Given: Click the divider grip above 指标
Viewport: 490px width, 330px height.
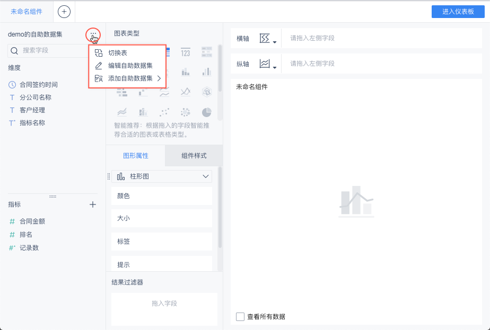Looking at the screenshot, I should [x=53, y=197].
